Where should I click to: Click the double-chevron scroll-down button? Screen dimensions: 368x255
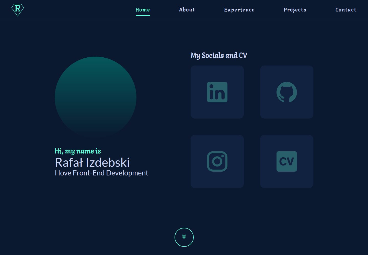click(x=184, y=237)
